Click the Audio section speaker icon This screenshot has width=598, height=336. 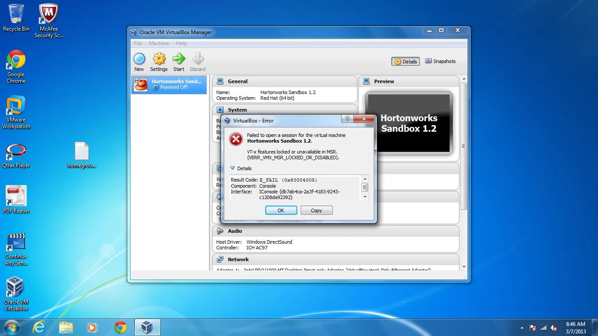[220, 231]
